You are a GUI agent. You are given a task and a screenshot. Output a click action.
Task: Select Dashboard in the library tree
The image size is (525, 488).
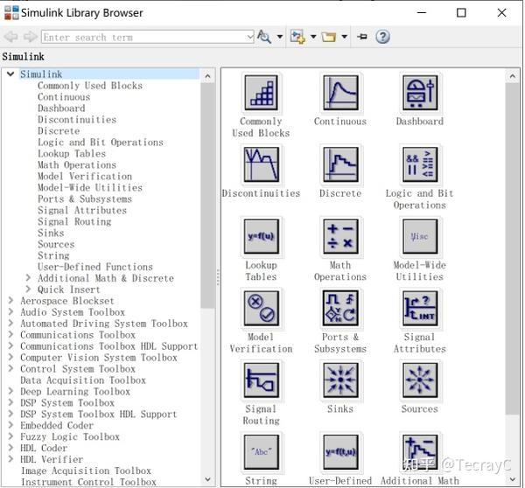(x=61, y=108)
